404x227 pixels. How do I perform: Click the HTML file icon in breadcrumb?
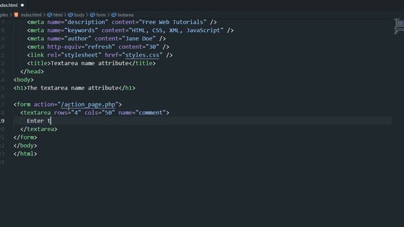click(16, 15)
